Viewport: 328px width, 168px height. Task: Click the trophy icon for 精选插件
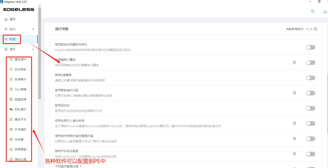11,59
